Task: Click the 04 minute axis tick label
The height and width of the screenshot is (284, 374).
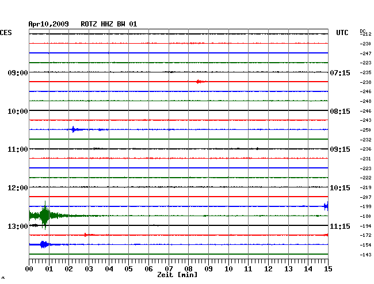Action: (109, 269)
